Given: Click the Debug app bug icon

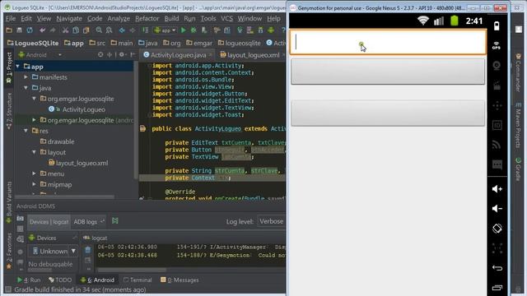Looking at the screenshot, I should tap(194, 30).
